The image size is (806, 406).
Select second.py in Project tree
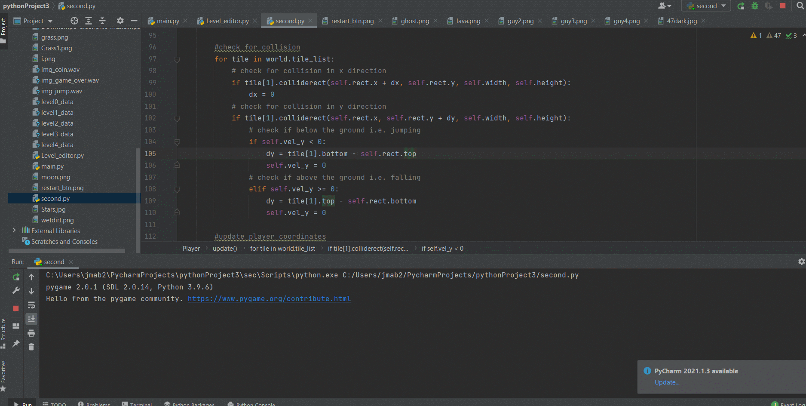(x=55, y=199)
